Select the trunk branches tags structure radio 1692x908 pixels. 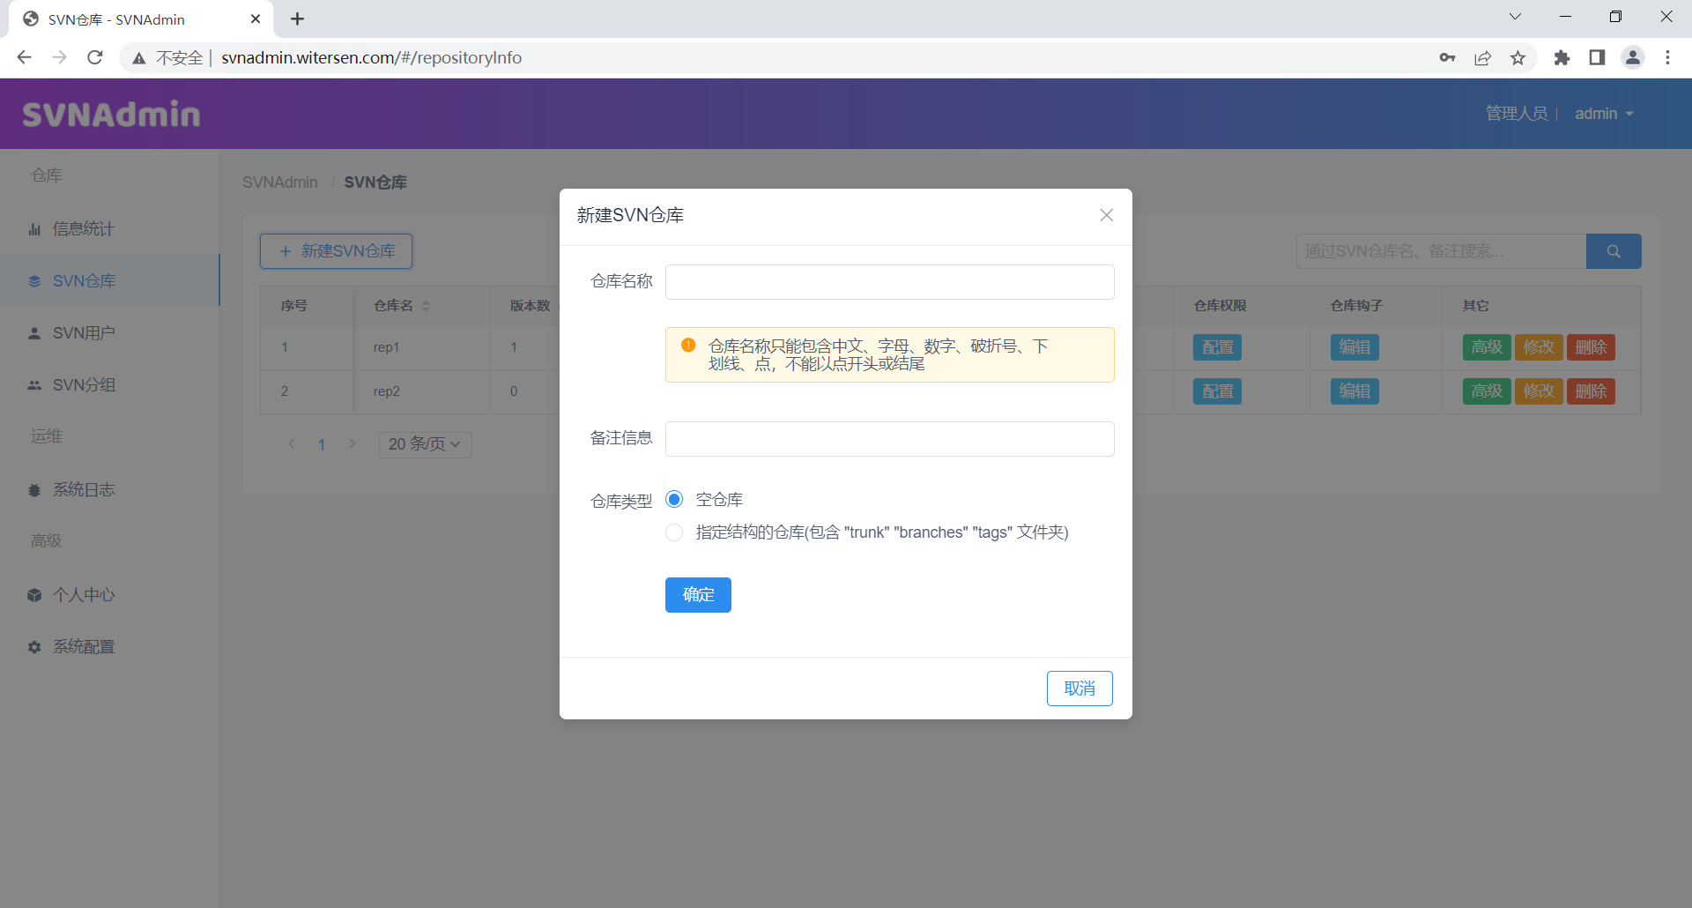674,532
